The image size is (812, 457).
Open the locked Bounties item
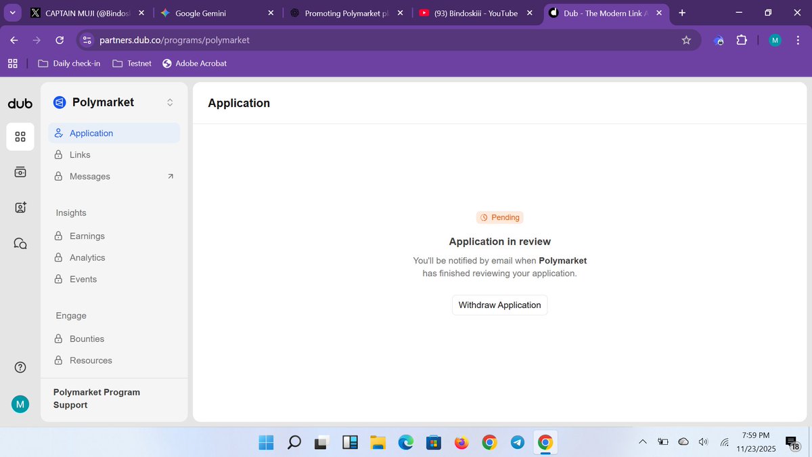pyautogui.click(x=114, y=339)
